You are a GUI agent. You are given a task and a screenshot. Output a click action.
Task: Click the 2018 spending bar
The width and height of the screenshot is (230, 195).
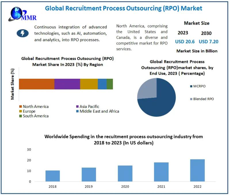(53, 176)
